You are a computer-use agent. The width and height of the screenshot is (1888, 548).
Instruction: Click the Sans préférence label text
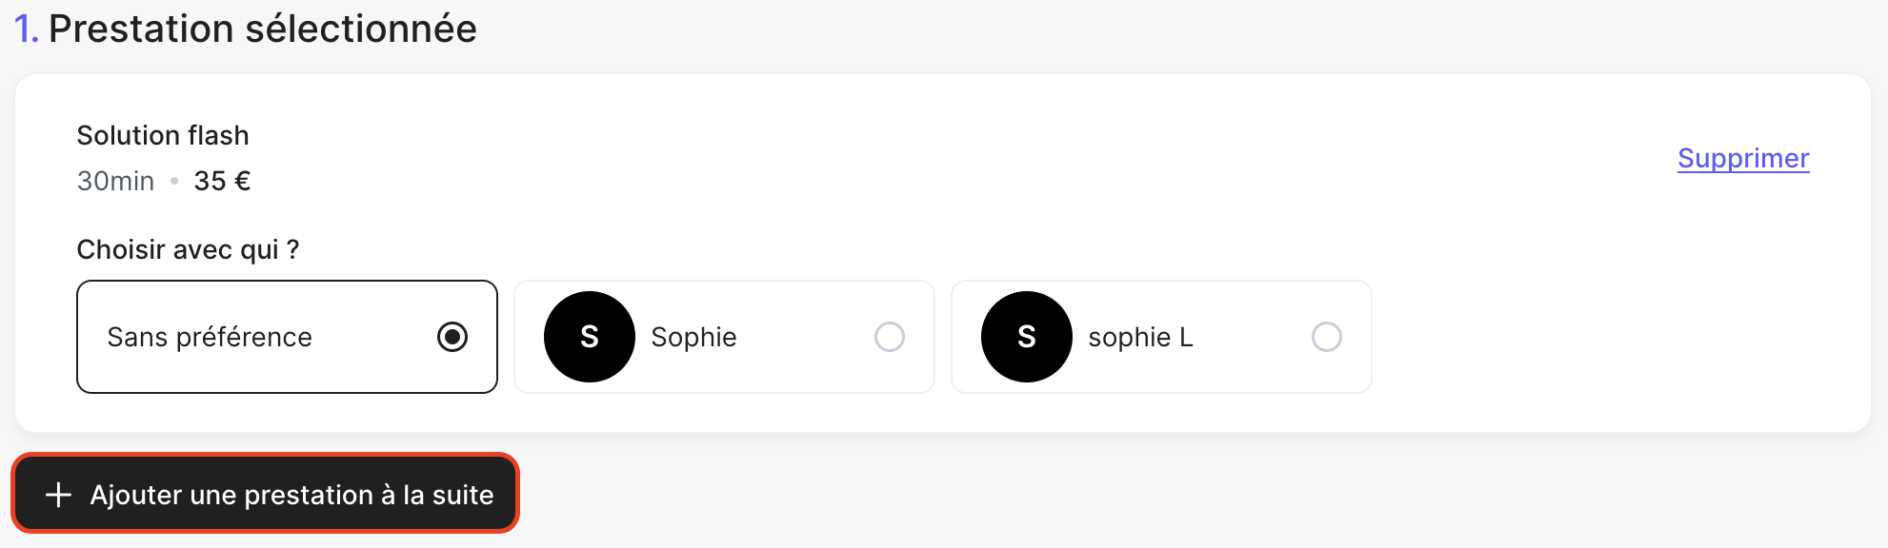click(x=210, y=337)
